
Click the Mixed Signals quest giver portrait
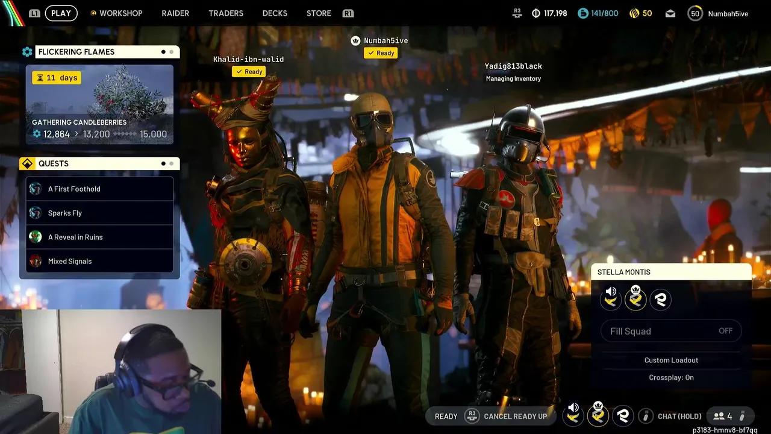[x=36, y=261]
